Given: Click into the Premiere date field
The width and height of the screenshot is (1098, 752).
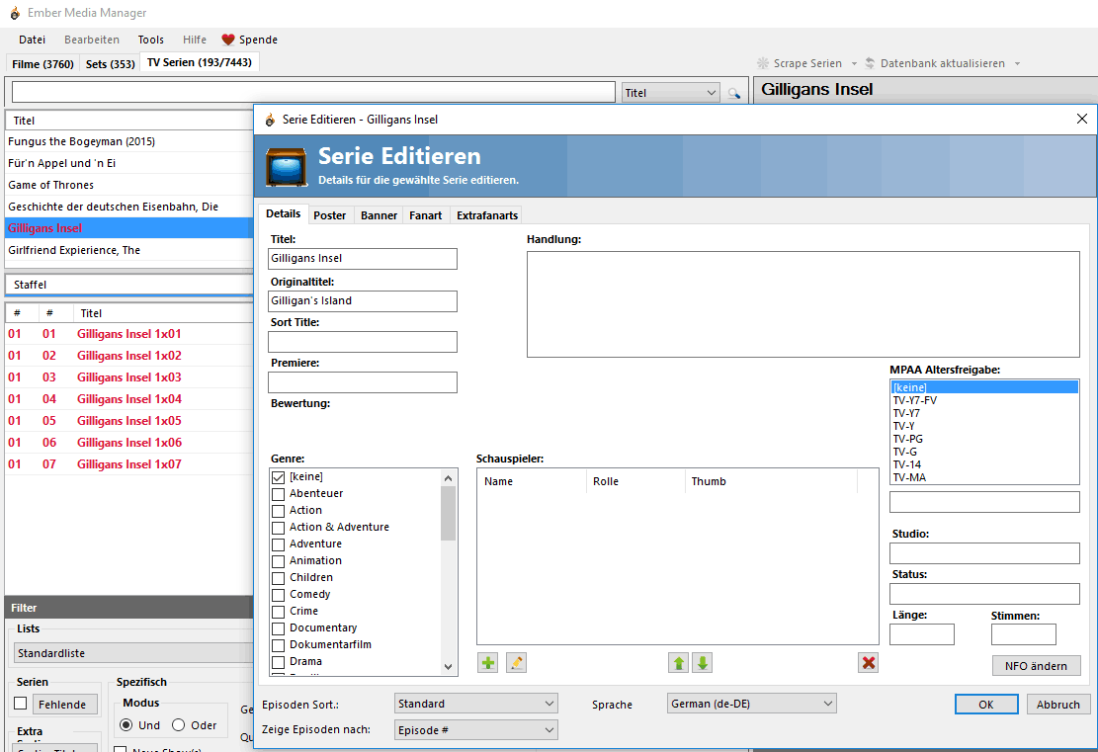Looking at the screenshot, I should [363, 382].
